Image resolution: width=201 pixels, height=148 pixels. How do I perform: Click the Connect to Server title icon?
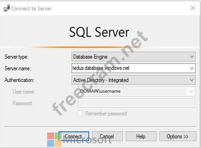coord(7,8)
